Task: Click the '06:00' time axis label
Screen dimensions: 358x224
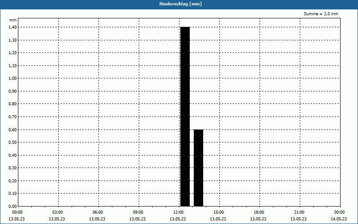Action: click(98, 212)
